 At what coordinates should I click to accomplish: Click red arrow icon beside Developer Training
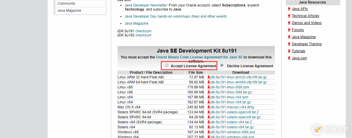coord(289,44)
